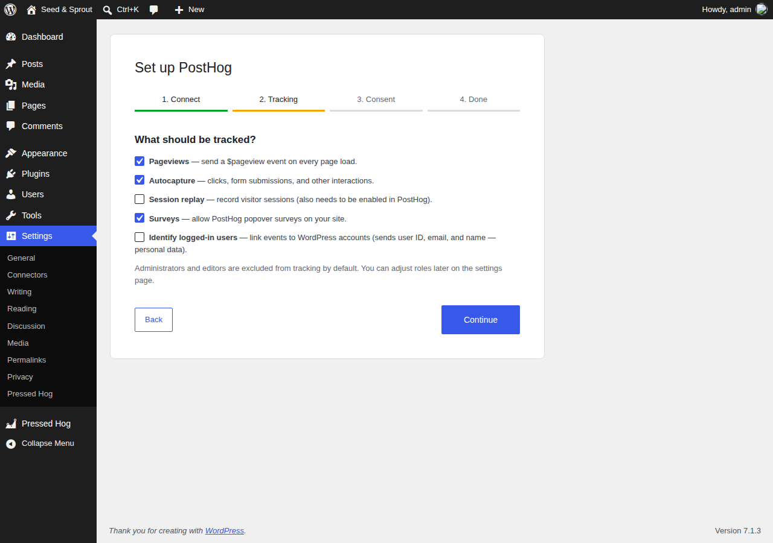Click the Ctrl+K search icon
The image size is (773, 543).
click(x=107, y=10)
